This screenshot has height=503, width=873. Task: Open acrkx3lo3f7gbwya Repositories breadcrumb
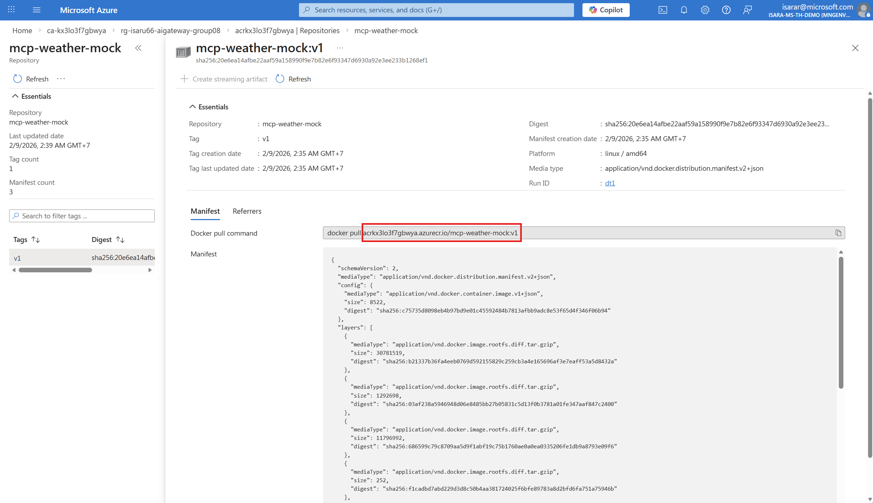287,31
